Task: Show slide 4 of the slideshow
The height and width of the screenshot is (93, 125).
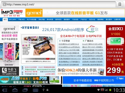Action: tap(45, 59)
